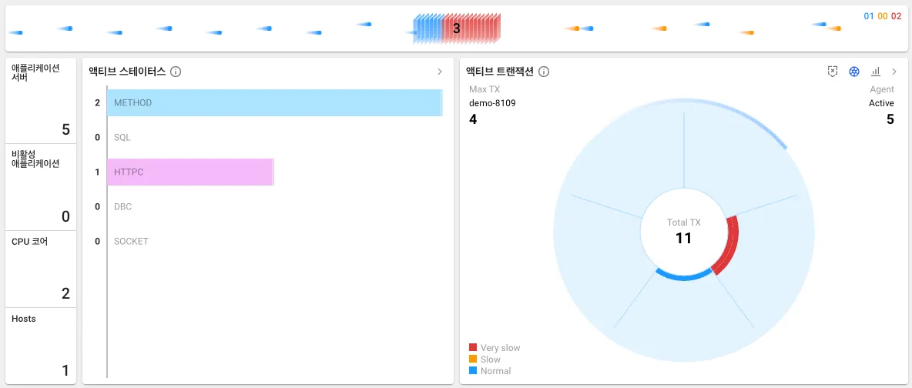This screenshot has height=388, width=912.
Task: Open the Hosts count card
Action: (x=41, y=345)
